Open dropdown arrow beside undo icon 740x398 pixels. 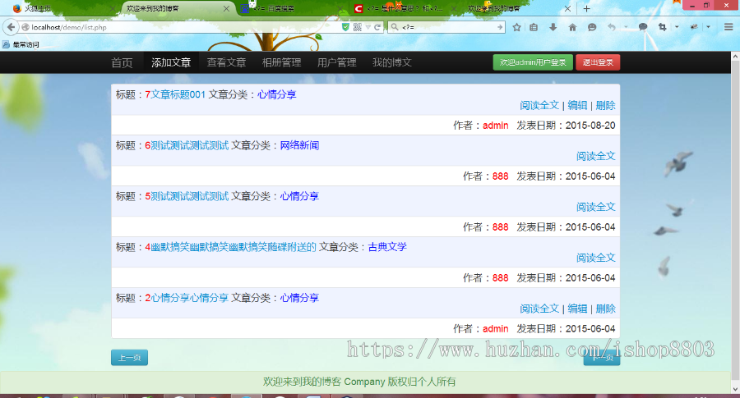626,27
